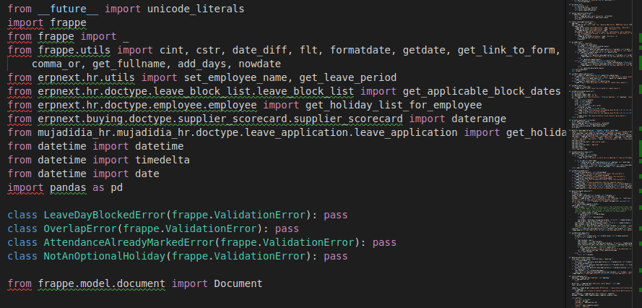
Task: Click the 'pd' alias for pandas
Action: click(117, 188)
